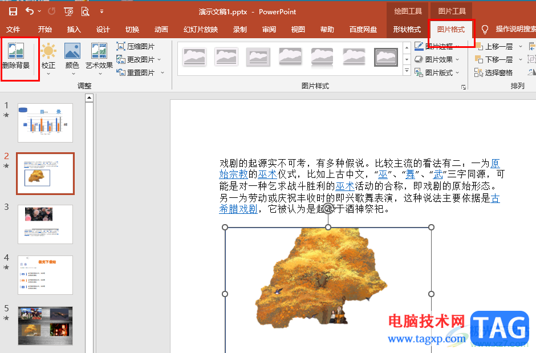This screenshot has width=536, height=353.
Task: Switch to the 插入 ribbon tab
Action: tap(74, 30)
